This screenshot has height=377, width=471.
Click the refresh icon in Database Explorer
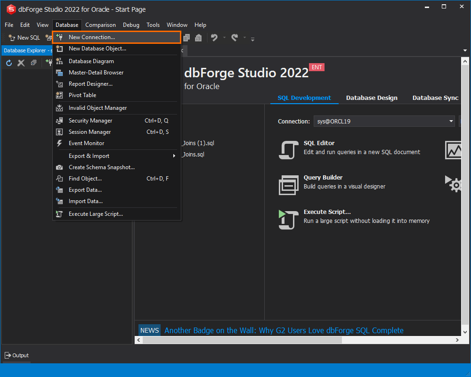[x=9, y=63]
